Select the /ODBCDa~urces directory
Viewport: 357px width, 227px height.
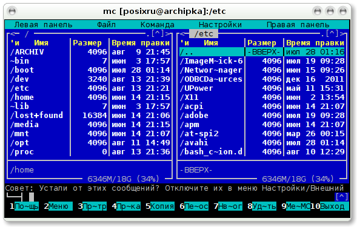click(262, 79)
